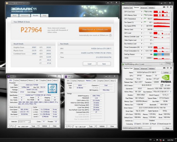The image size is (177, 142).
Task: Click the EN language indicator in taskbar
Action: [x=150, y=140]
